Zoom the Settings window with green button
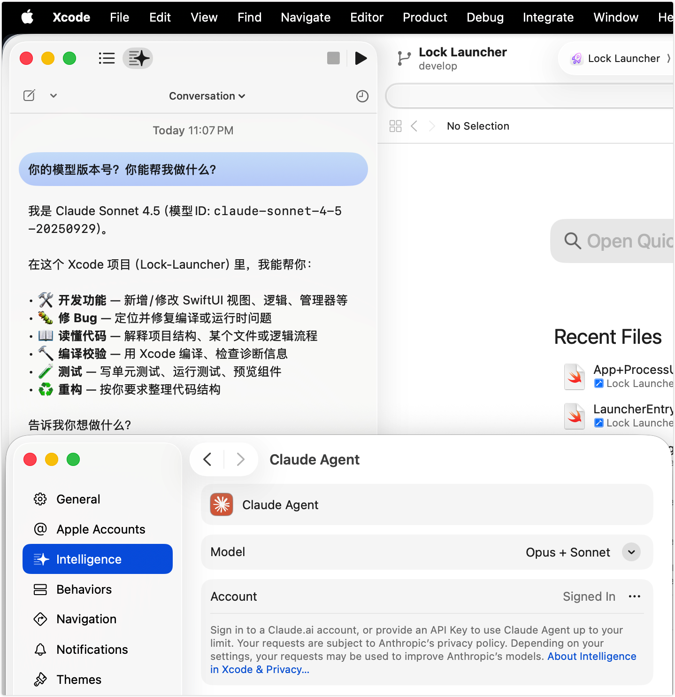Viewport: 675px width, 697px height. point(73,459)
